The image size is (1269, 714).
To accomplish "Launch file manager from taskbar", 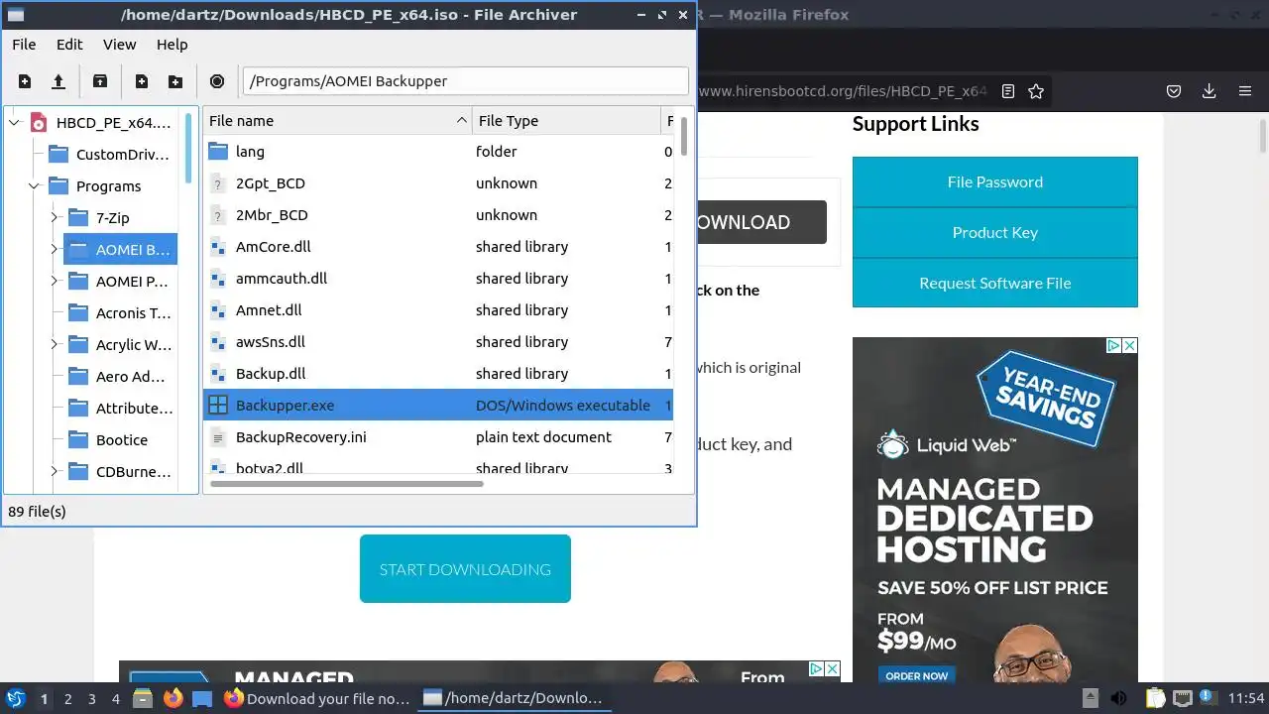I will [143, 698].
